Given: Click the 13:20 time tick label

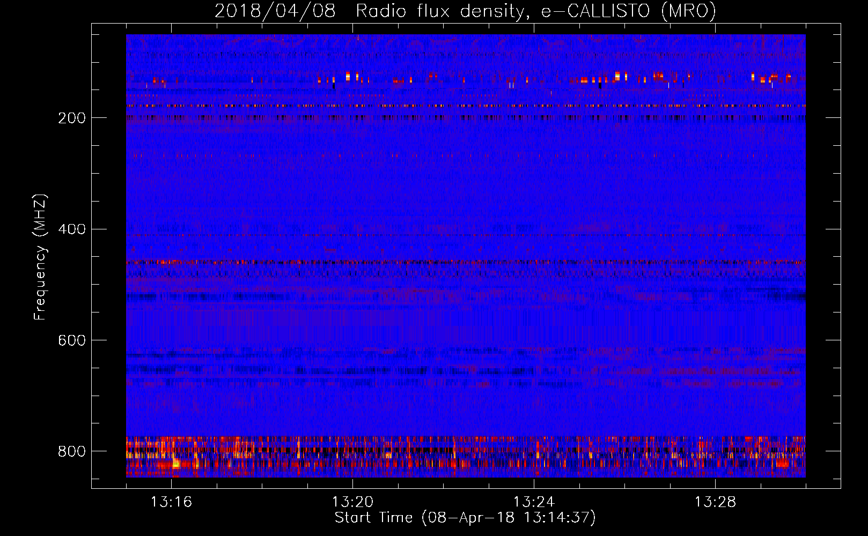Looking at the screenshot, I should (352, 502).
